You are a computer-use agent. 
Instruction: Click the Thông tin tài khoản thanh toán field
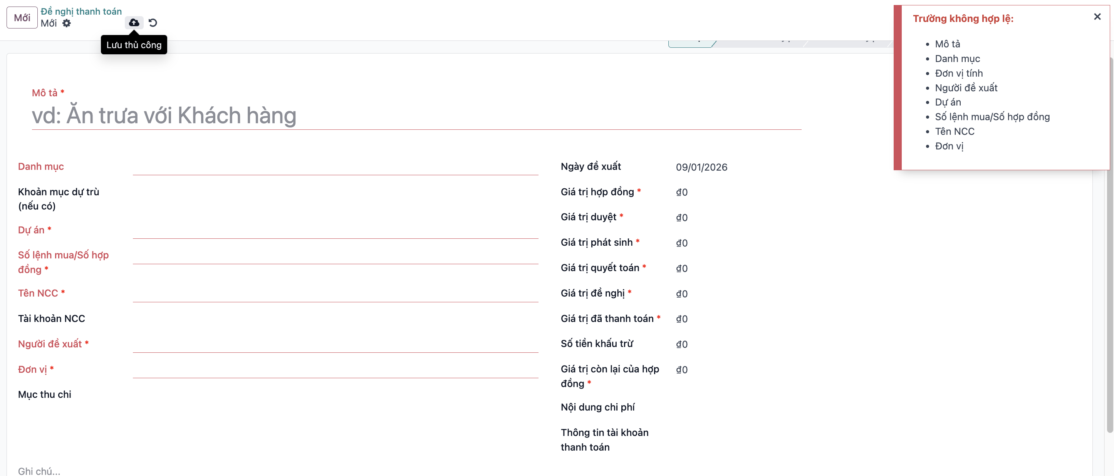point(878,433)
